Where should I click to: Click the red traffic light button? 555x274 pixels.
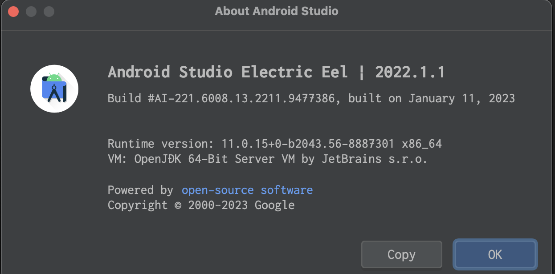[x=13, y=11]
